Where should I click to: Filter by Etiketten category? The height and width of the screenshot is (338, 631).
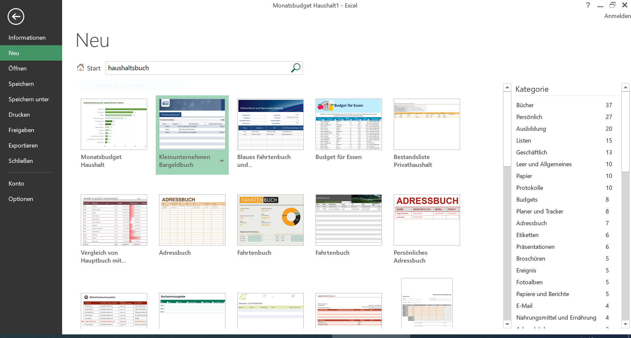564,235
